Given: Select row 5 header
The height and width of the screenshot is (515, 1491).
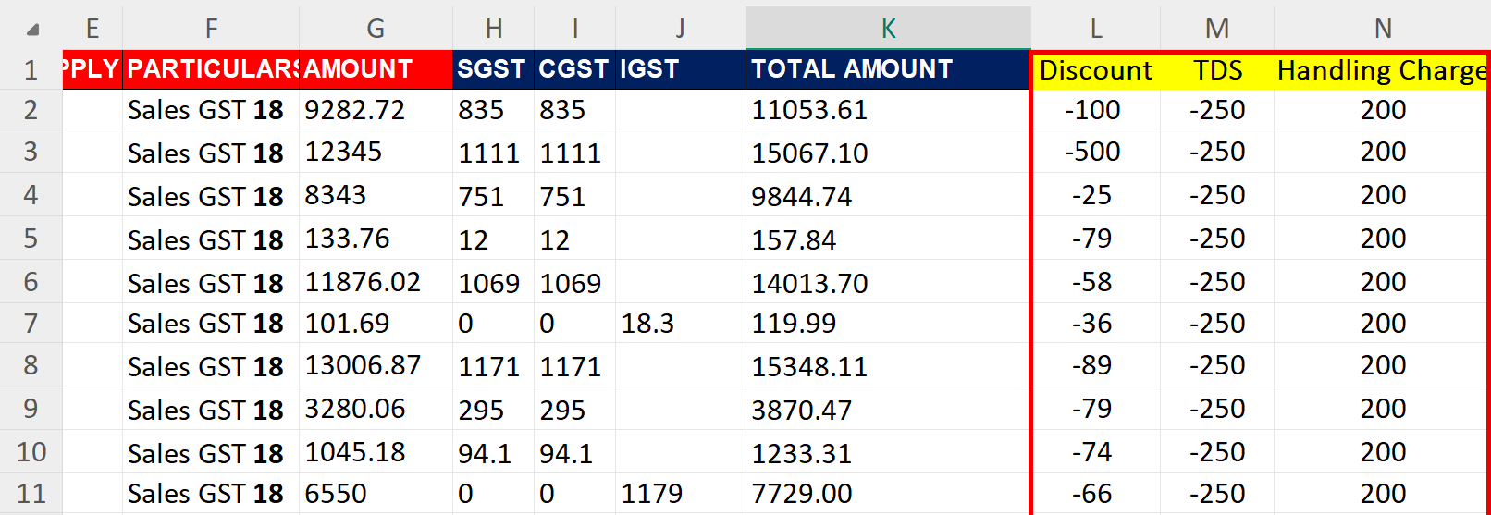Looking at the screenshot, I should (x=31, y=239).
